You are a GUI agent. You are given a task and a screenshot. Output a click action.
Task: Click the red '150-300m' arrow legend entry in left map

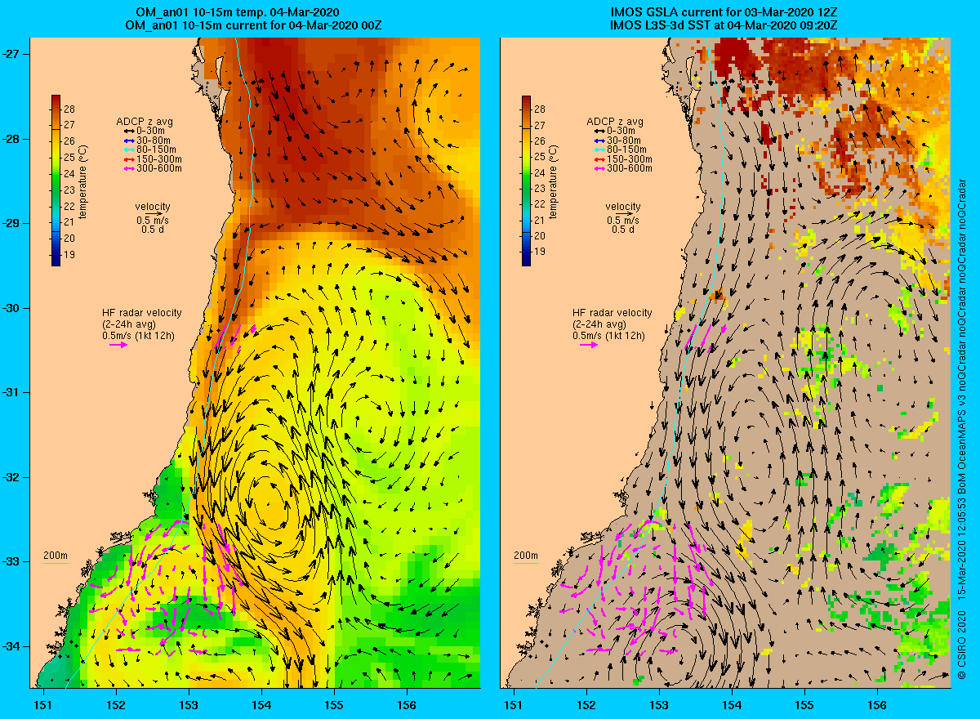(x=152, y=159)
